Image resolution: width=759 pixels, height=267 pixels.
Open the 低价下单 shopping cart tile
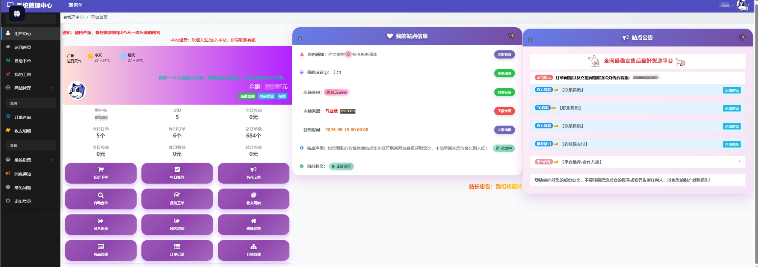[x=101, y=173]
